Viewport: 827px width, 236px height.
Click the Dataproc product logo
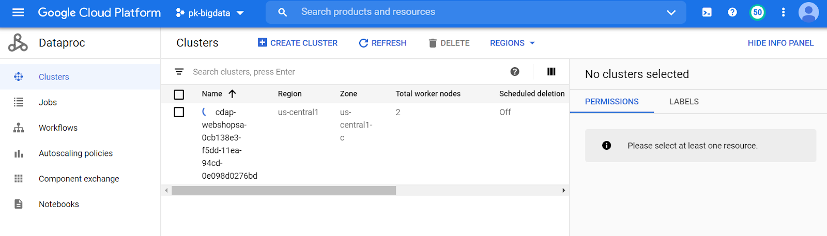click(18, 43)
